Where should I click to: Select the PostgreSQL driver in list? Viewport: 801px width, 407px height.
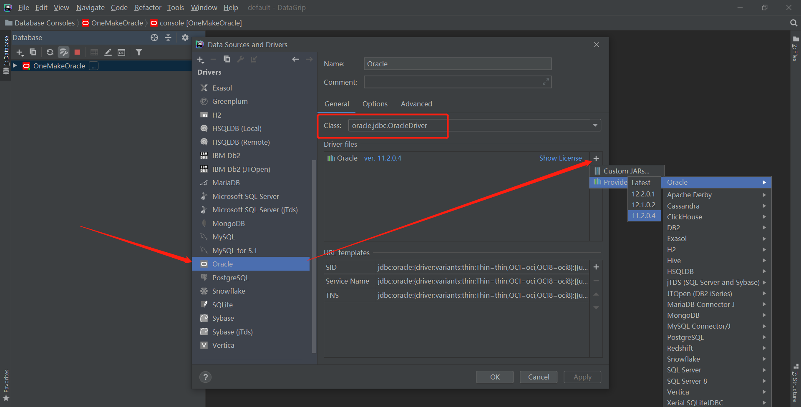pos(251,278)
